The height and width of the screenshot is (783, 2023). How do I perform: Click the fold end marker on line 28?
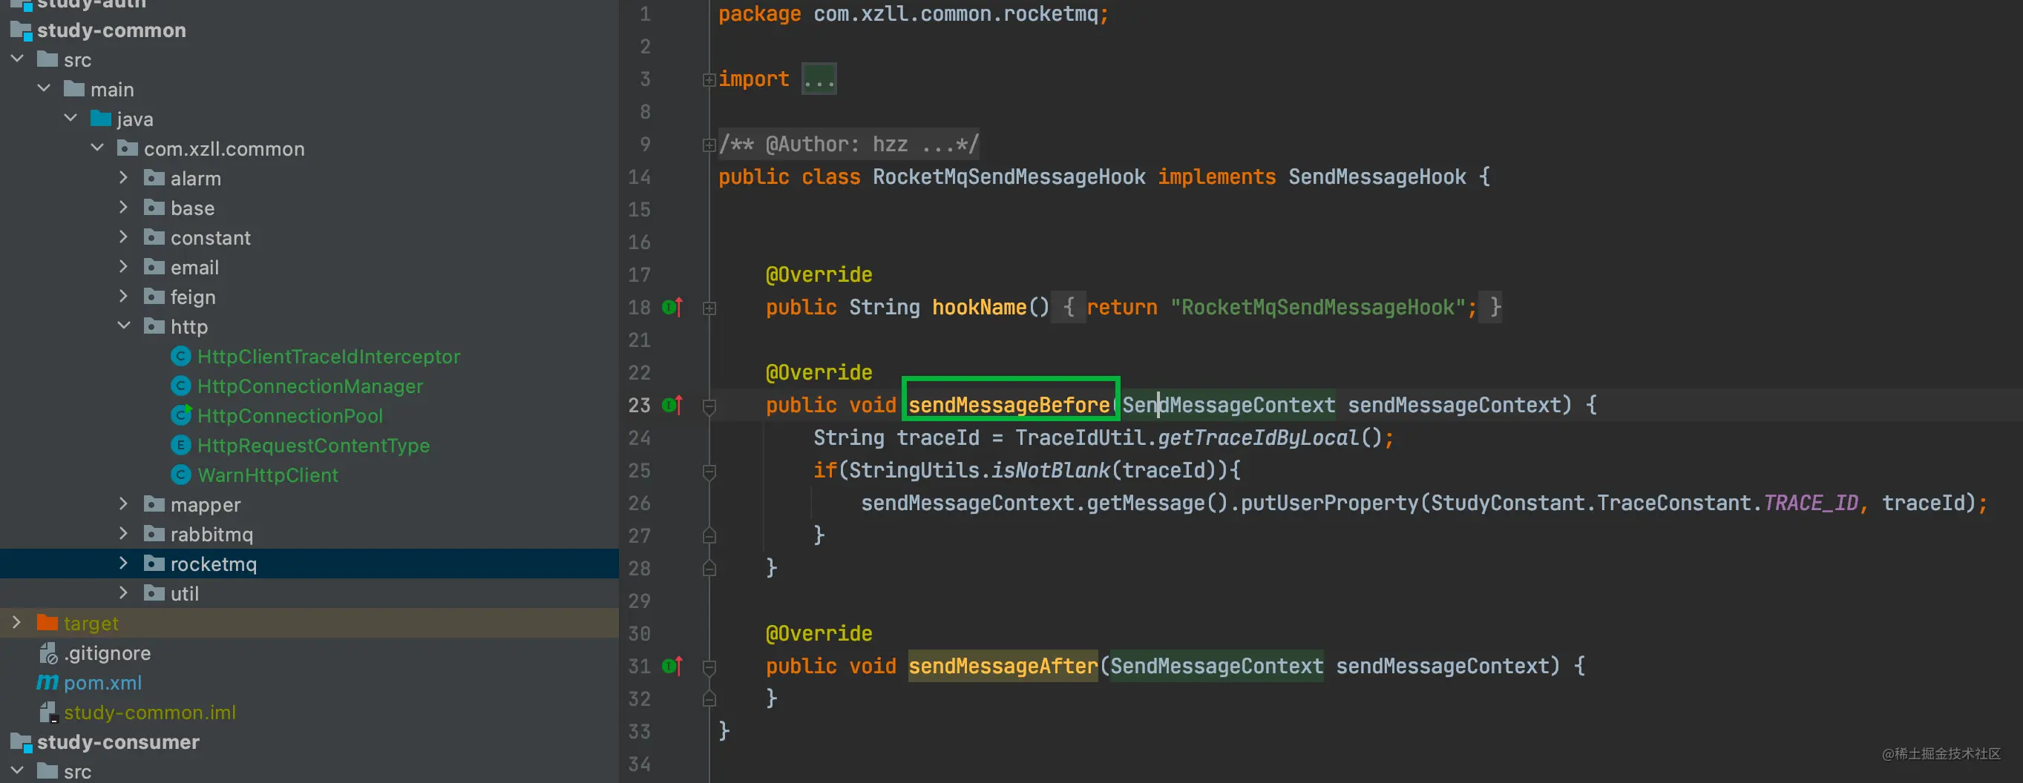point(709,568)
